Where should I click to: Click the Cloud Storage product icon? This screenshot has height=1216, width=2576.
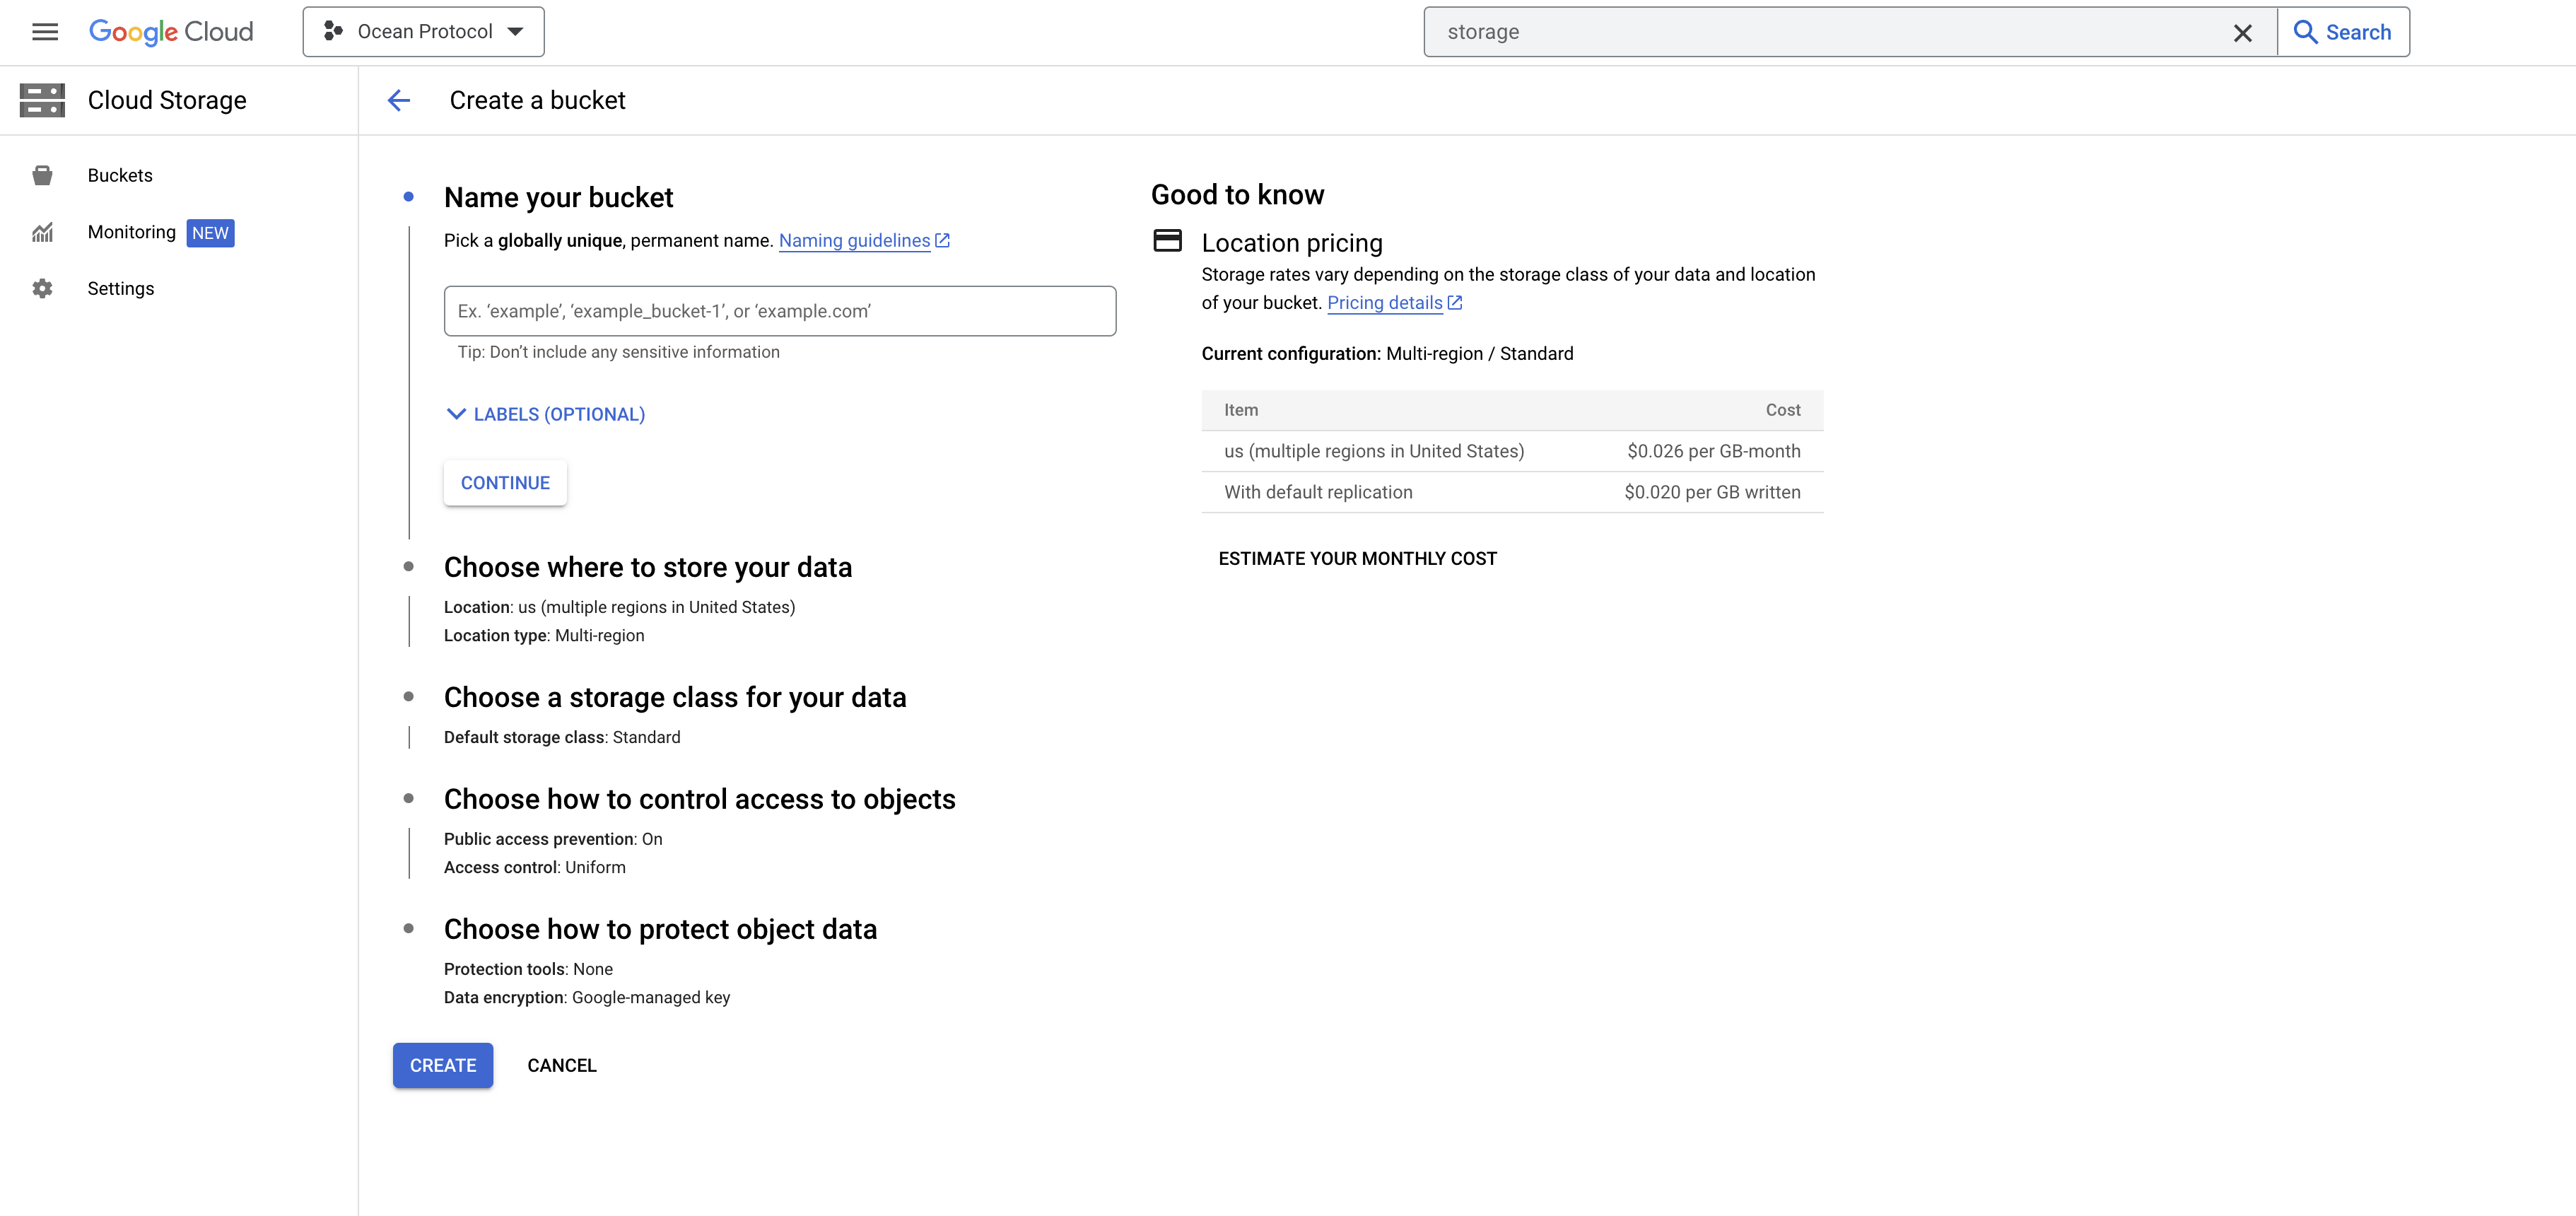point(42,100)
